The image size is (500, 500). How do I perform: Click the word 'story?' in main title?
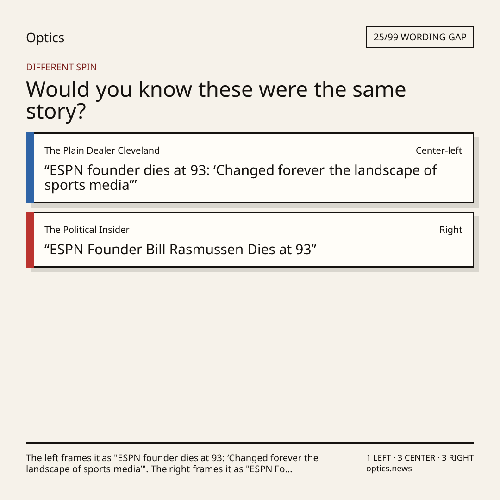pos(56,112)
